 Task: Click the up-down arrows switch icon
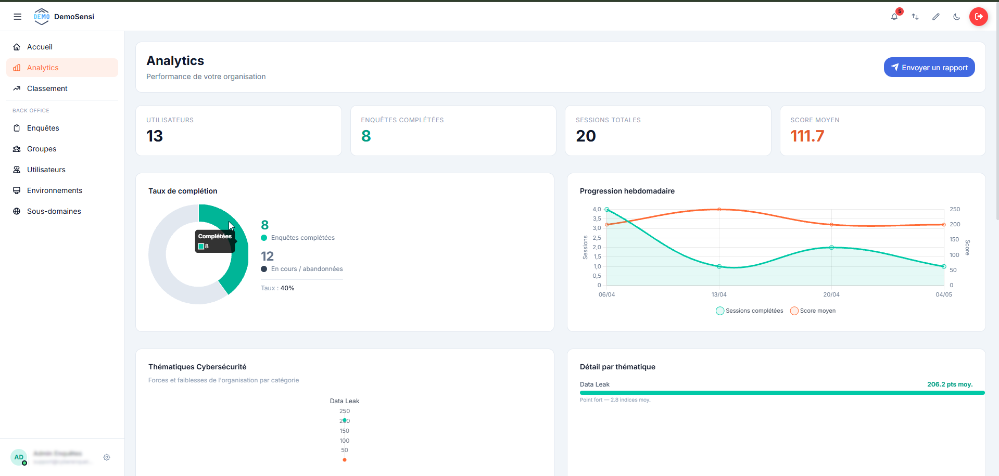click(x=915, y=17)
